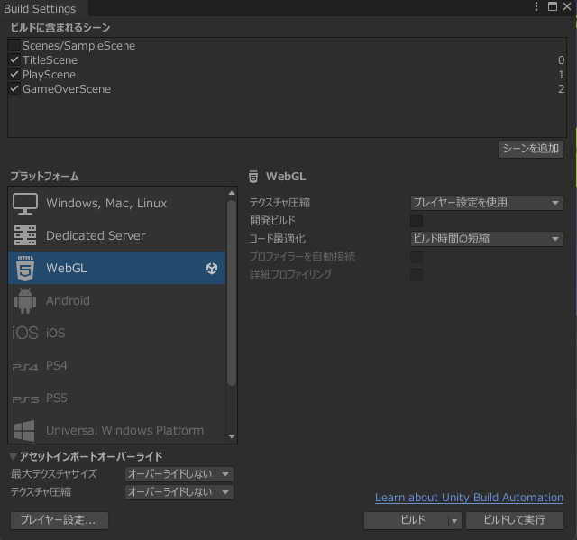Click the HTML5 WebGL platform icon
Viewport: 577px width, 540px height.
(25, 268)
